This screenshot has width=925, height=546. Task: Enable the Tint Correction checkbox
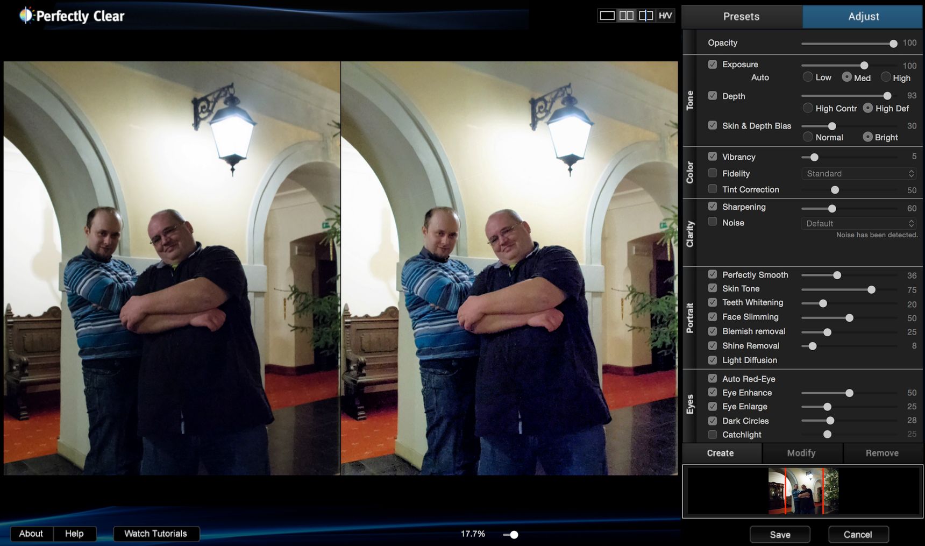point(713,189)
